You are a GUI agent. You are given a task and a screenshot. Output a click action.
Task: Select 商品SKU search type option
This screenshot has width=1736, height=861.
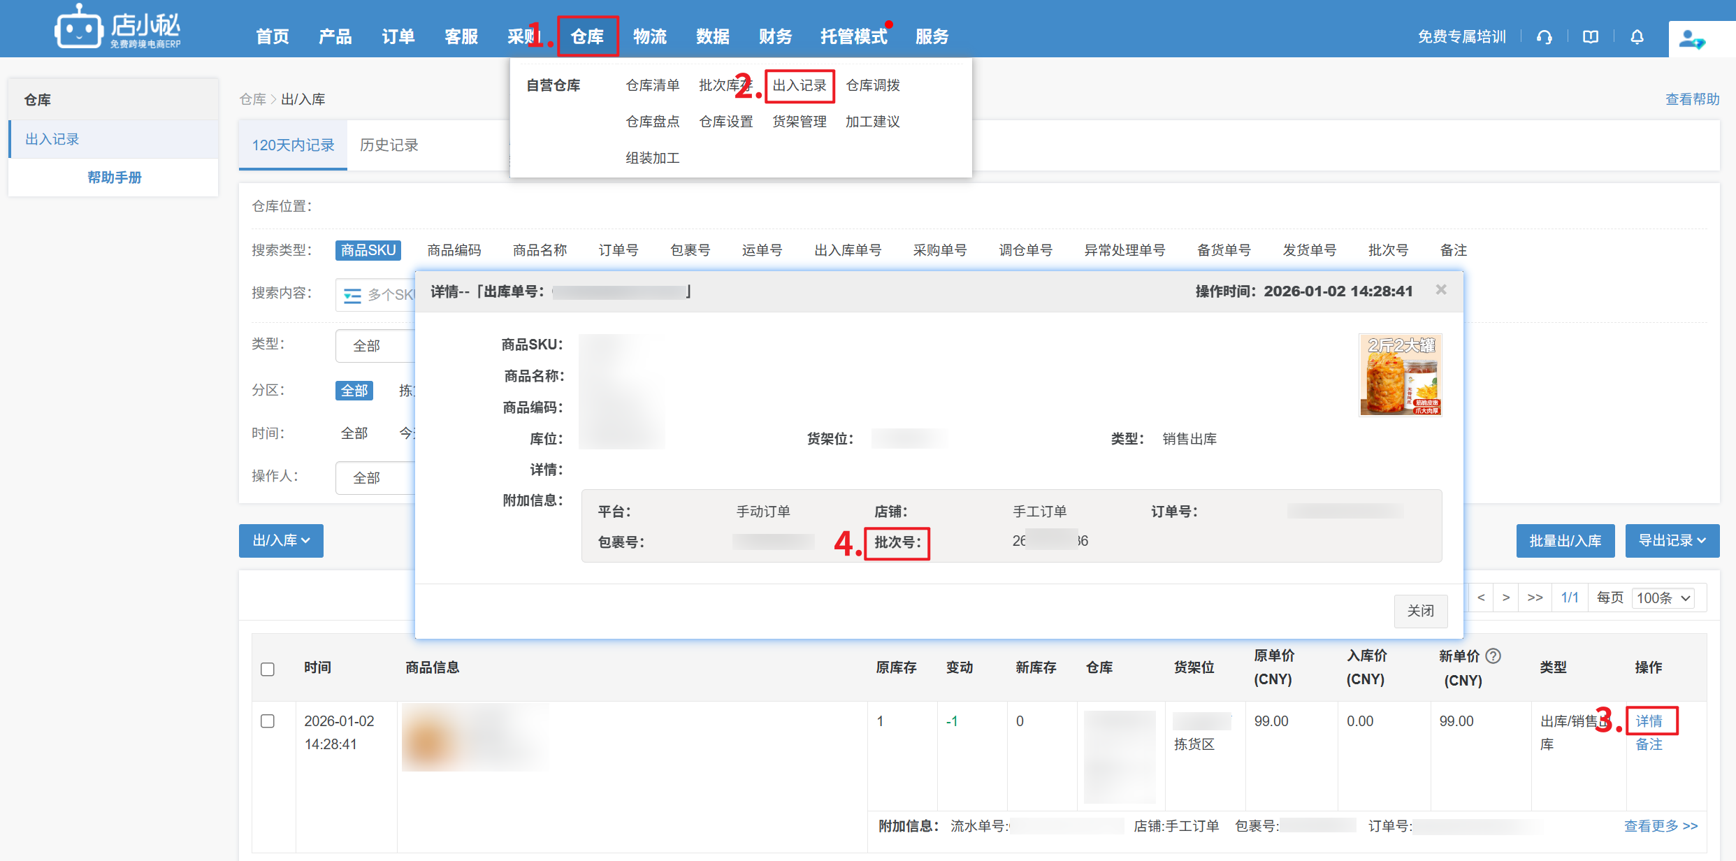[x=368, y=250]
